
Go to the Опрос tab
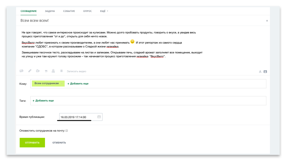click(87, 11)
